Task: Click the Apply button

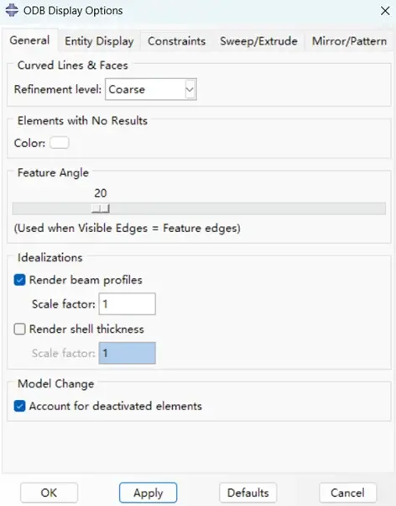Action: coord(148,493)
